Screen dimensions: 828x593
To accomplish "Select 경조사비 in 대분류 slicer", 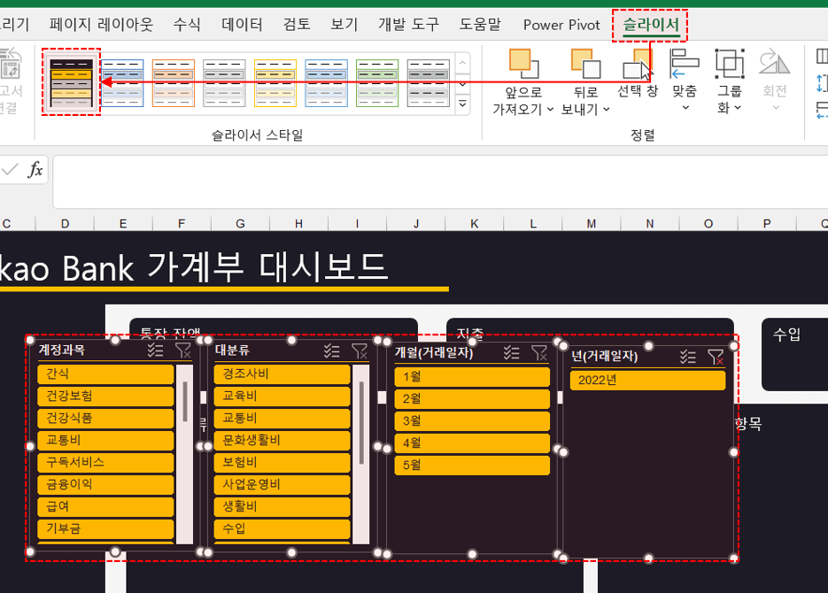I will pos(282,374).
